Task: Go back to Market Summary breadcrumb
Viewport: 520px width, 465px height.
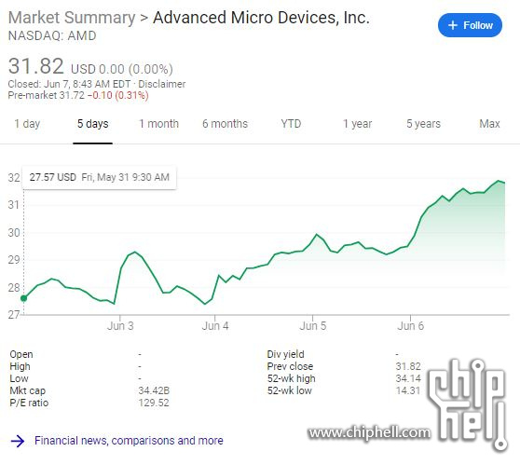Action: [x=72, y=18]
